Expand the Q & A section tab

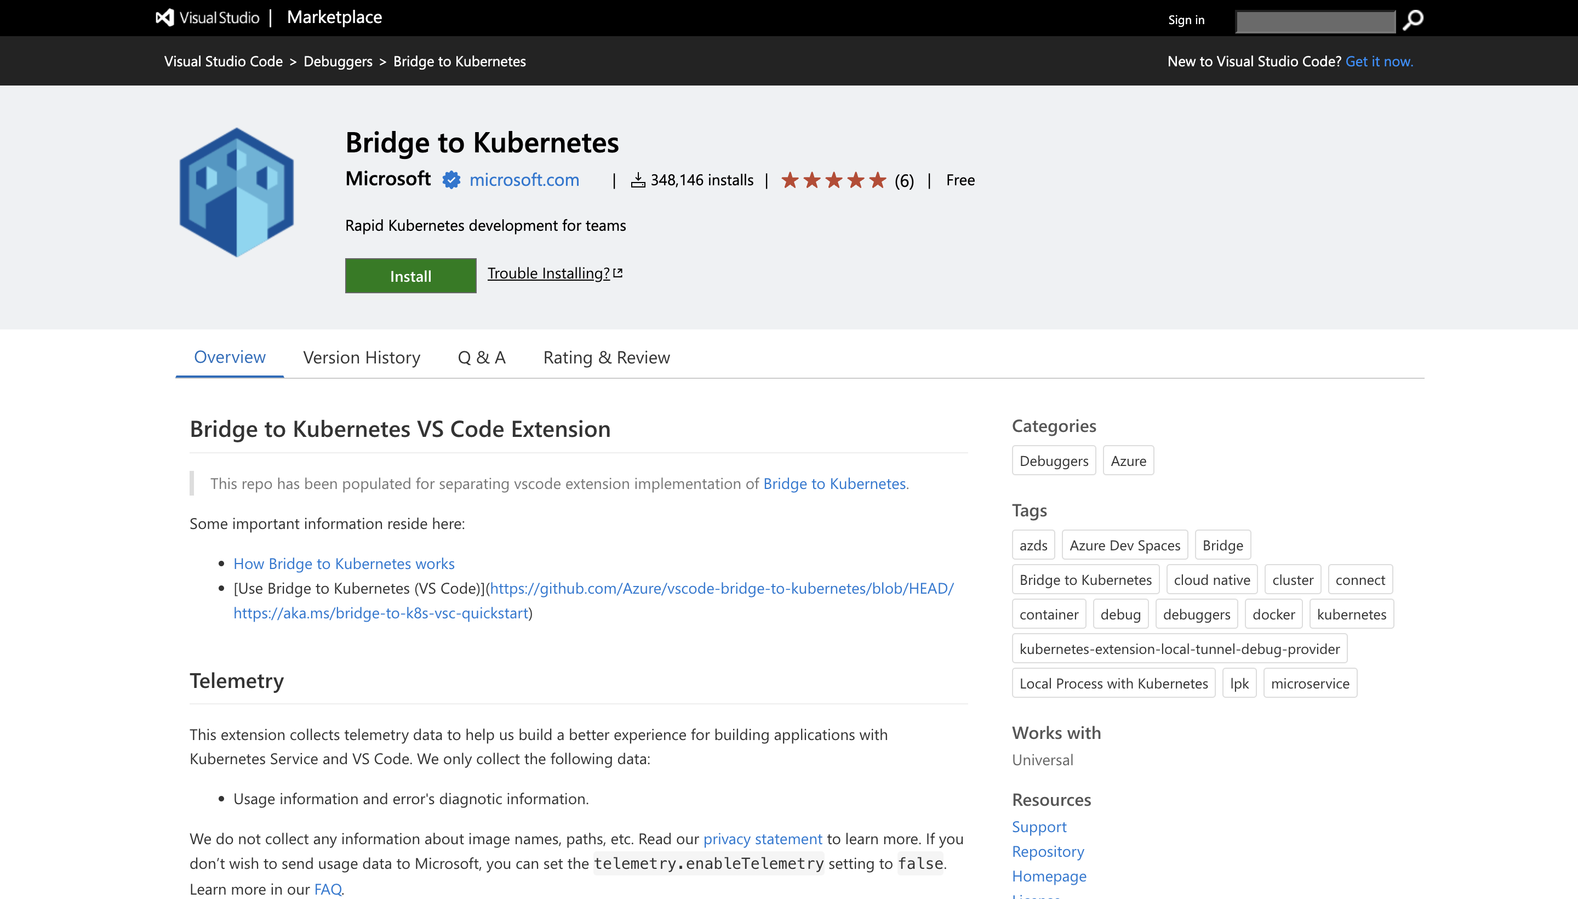pos(480,357)
